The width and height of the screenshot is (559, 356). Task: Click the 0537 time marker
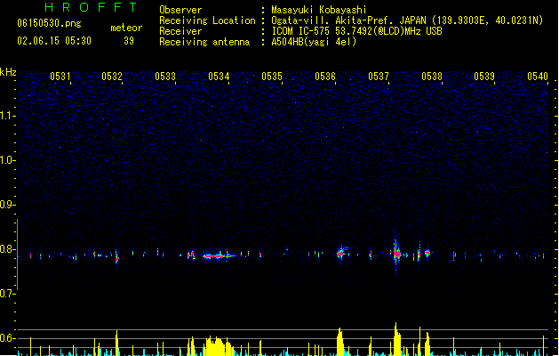(379, 76)
